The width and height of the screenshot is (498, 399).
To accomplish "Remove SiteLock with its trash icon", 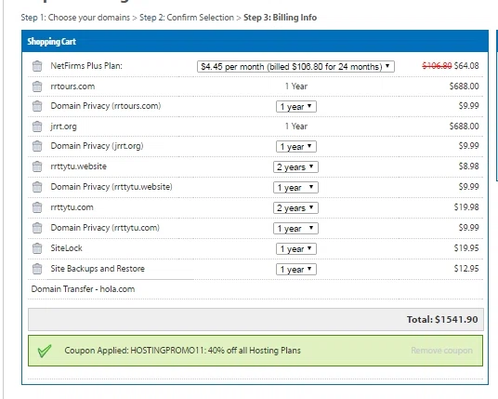I will click(x=37, y=248).
